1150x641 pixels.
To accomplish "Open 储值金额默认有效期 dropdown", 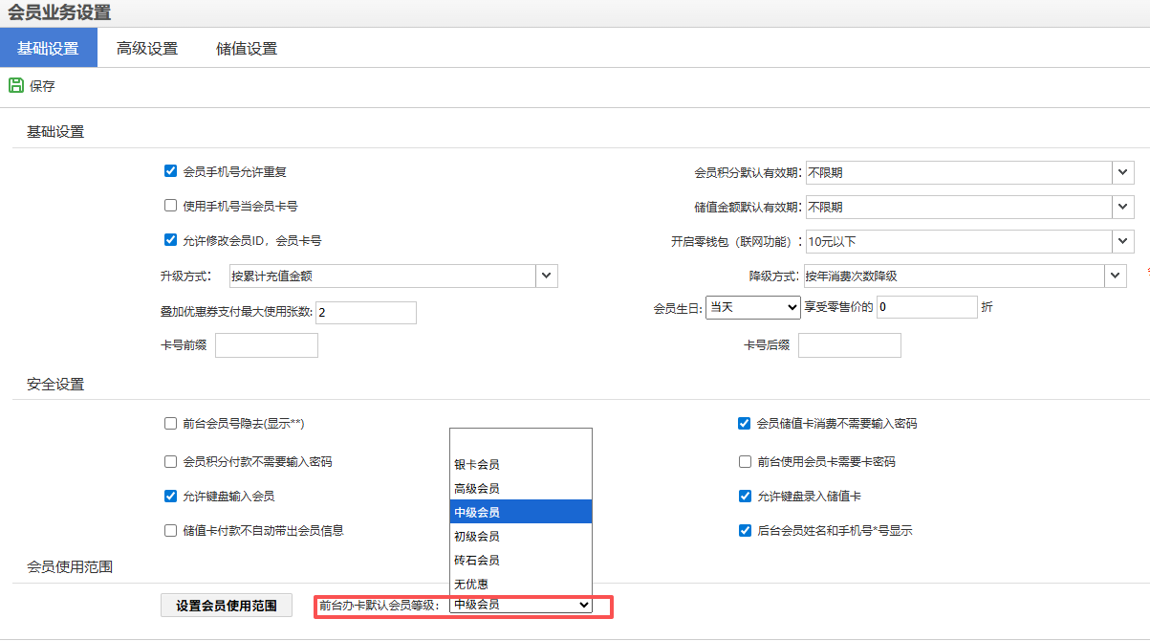I will (x=1122, y=207).
